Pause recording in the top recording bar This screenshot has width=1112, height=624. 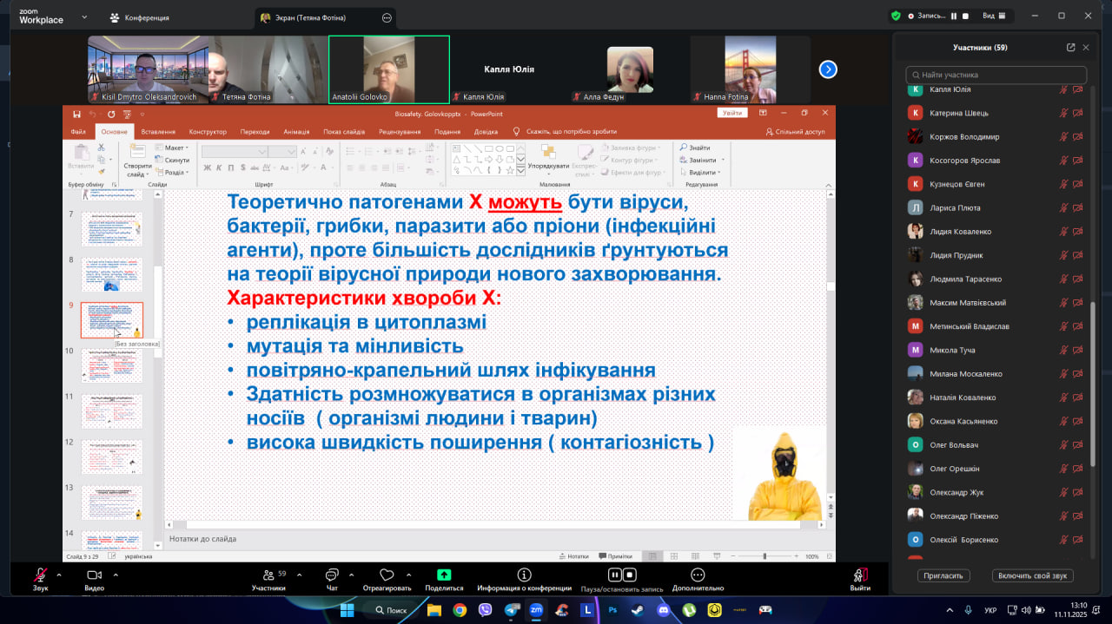click(x=953, y=16)
